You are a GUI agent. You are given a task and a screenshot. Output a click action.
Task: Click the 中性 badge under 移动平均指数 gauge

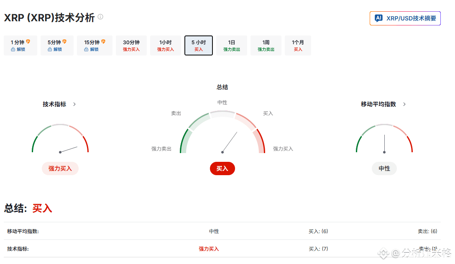coord(384,168)
